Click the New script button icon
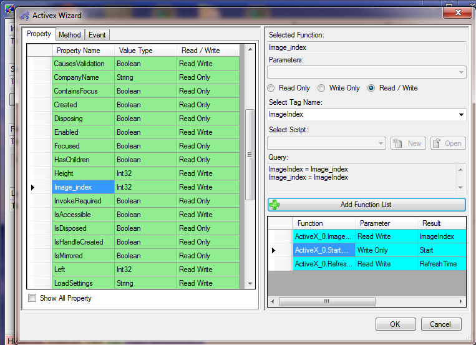Viewport: 476px width, 345px height. coord(397,143)
